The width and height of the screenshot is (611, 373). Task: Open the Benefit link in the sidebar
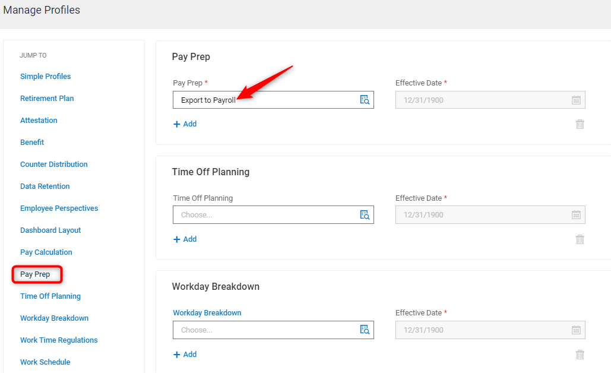32,142
